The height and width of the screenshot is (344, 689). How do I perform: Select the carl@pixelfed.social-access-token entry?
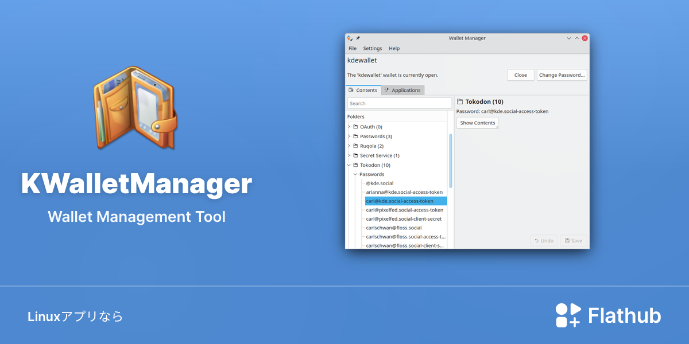coord(405,210)
